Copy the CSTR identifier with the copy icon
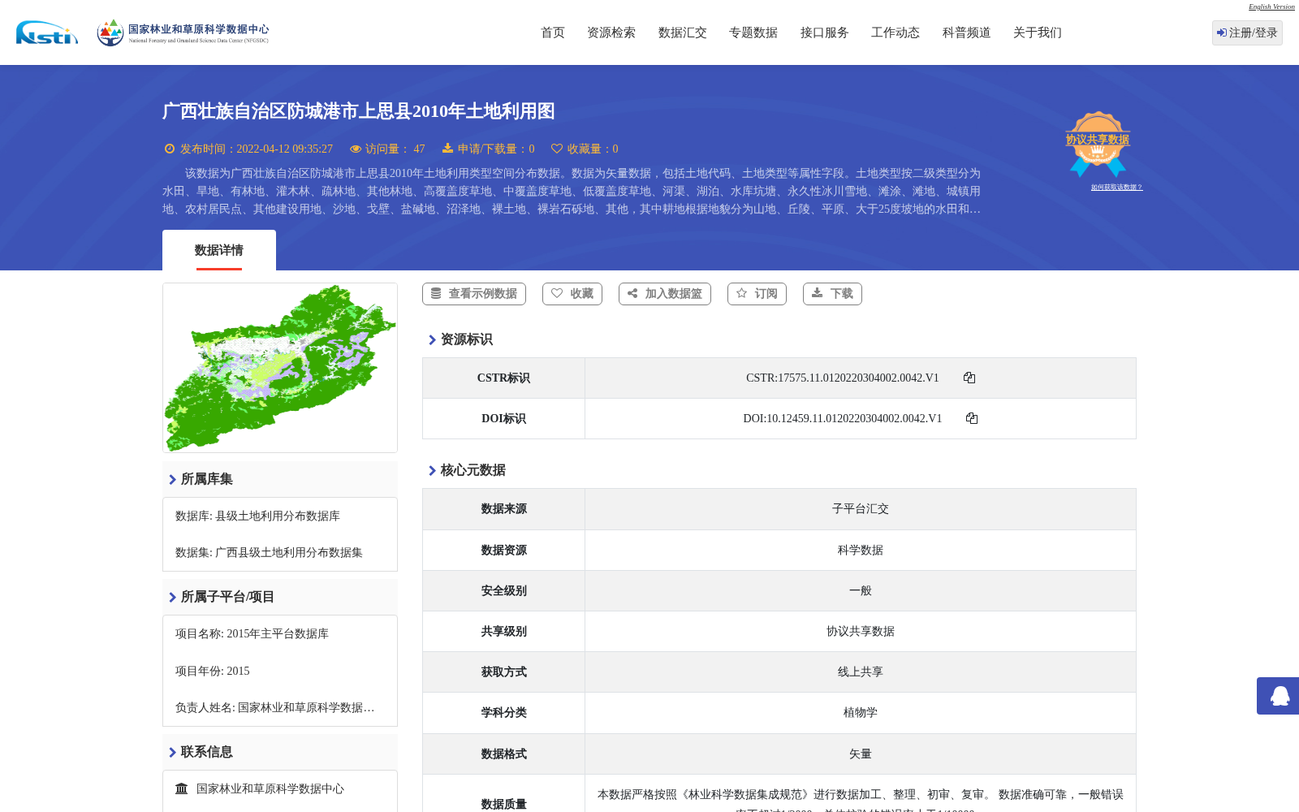The image size is (1299, 812). [969, 378]
